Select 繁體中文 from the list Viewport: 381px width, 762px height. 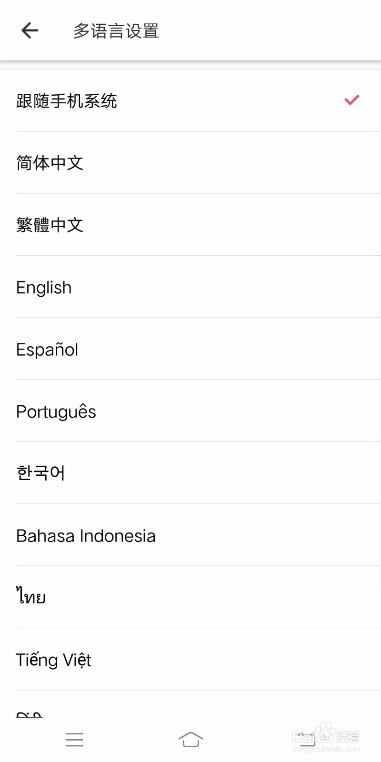click(x=50, y=225)
